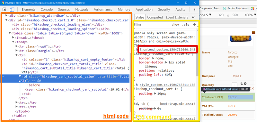Image resolution: width=257 pixels, height=122 pixels.
Task: Click the position: relative declaration
Action: [x=156, y=70]
